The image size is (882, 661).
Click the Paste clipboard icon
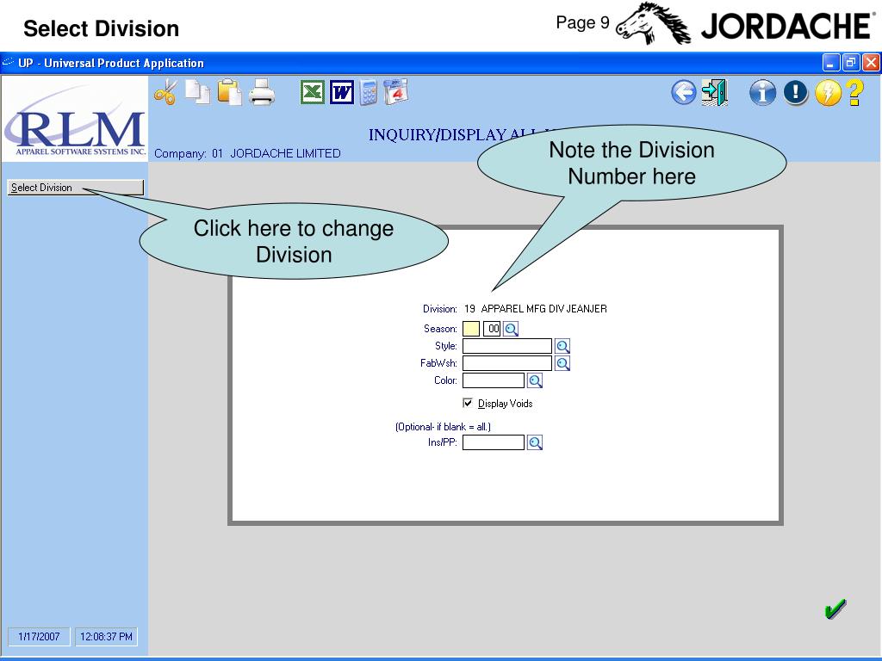tap(229, 92)
